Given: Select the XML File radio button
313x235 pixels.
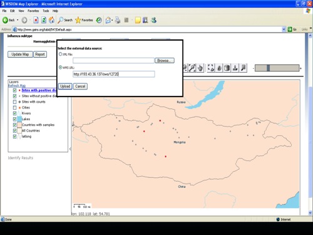Looking at the screenshot, I should [60, 54].
